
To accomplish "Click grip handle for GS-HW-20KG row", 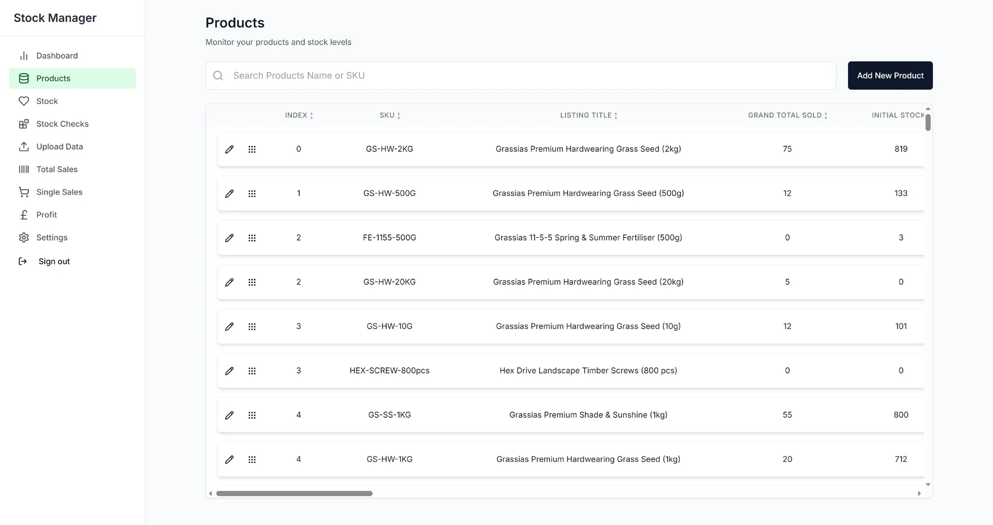I will click(252, 282).
